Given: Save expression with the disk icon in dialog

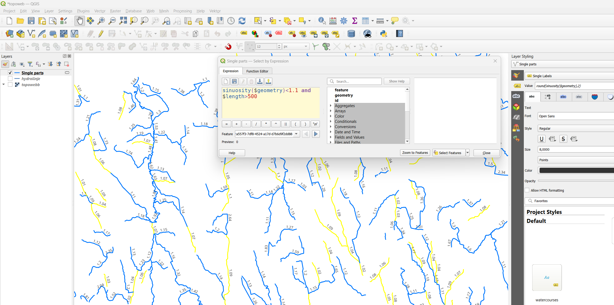Looking at the screenshot, I should [234, 81].
